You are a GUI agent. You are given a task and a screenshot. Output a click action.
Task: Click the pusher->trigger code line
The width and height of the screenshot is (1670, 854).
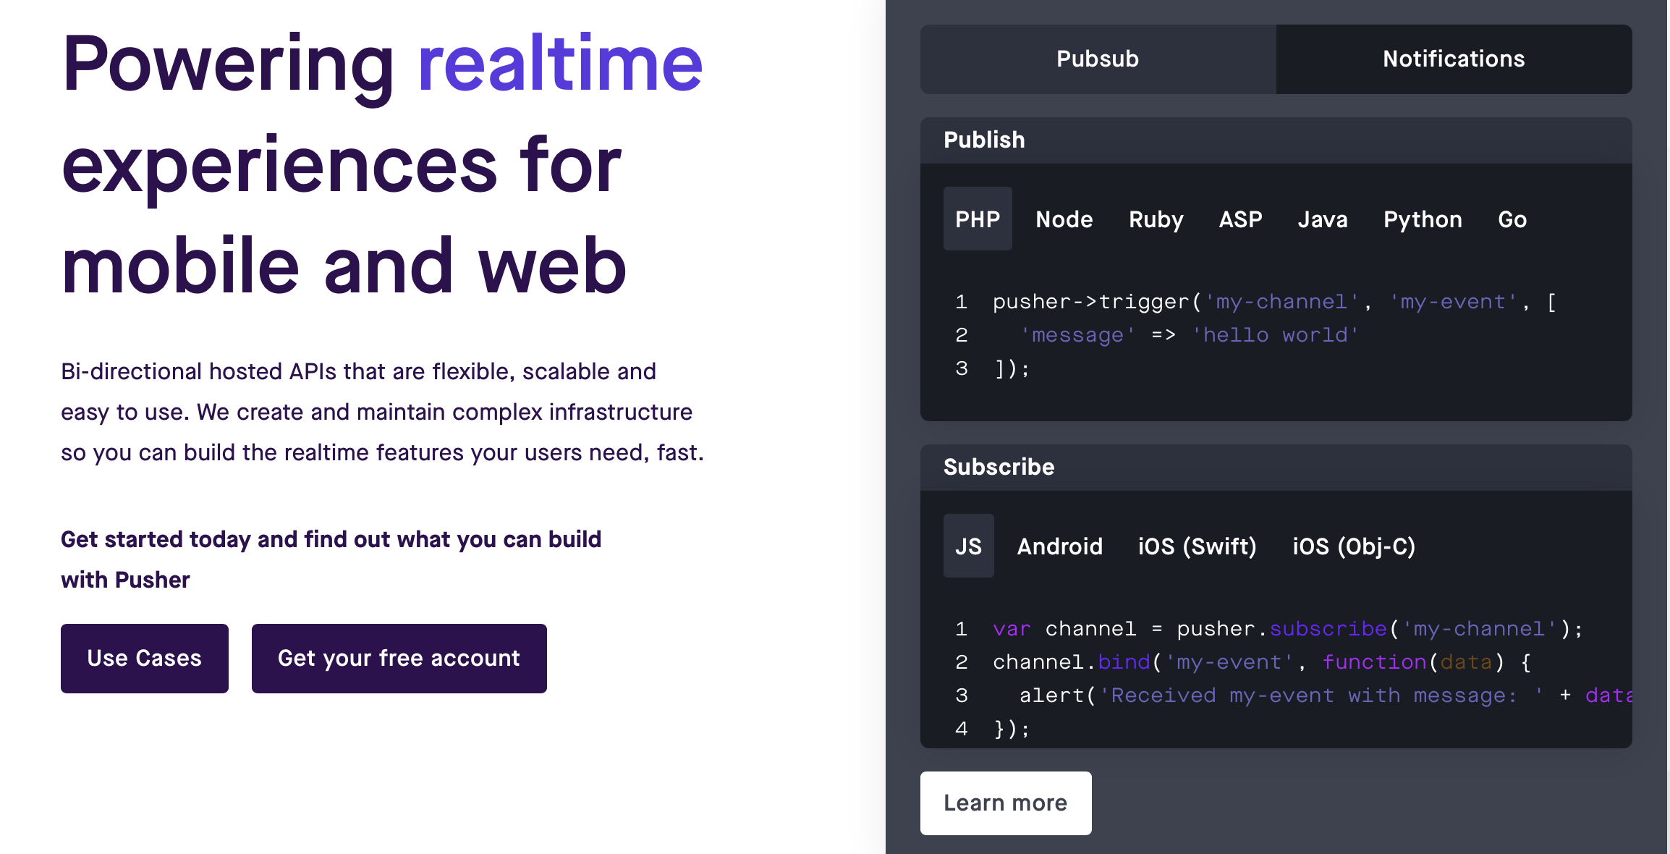(1274, 302)
